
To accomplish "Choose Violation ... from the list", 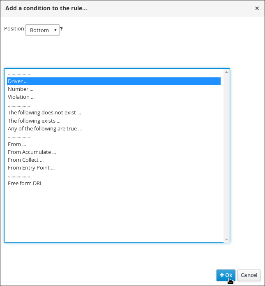I will tap(21, 97).
